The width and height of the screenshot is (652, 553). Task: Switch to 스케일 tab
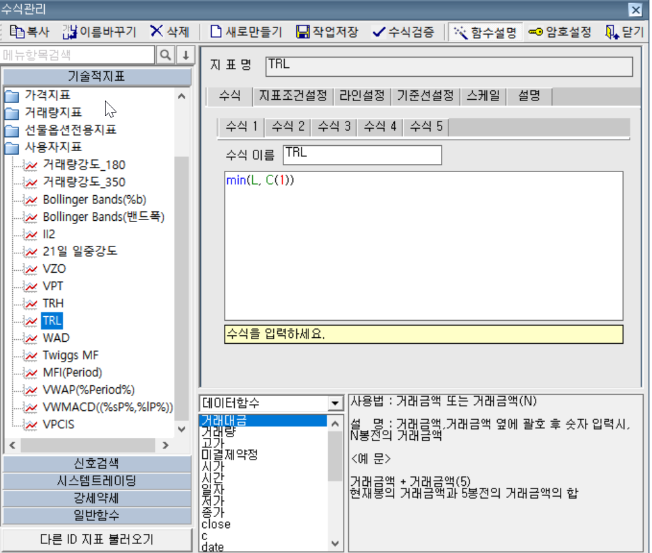tap(483, 96)
